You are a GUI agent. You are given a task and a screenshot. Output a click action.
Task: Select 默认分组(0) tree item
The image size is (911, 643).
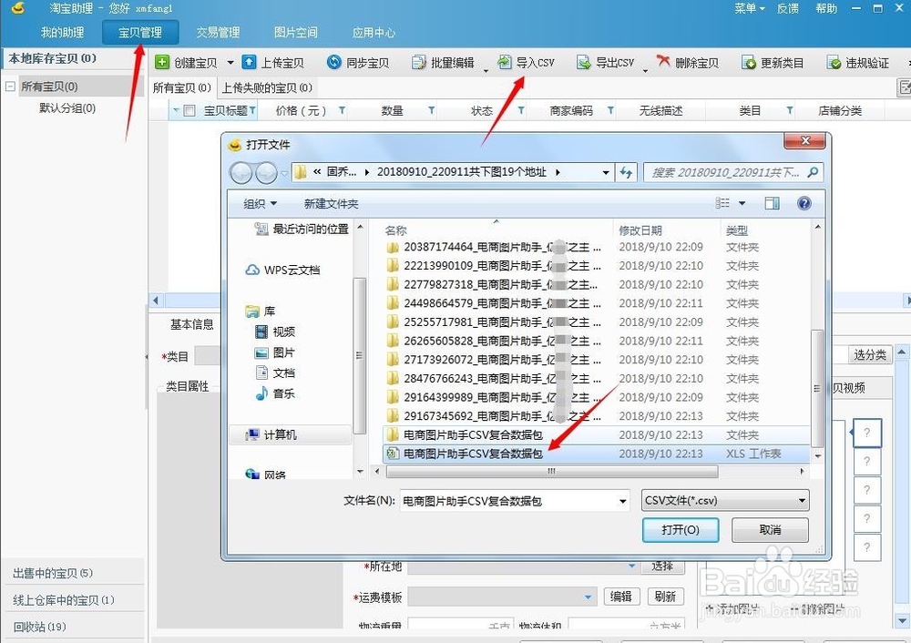coord(67,108)
